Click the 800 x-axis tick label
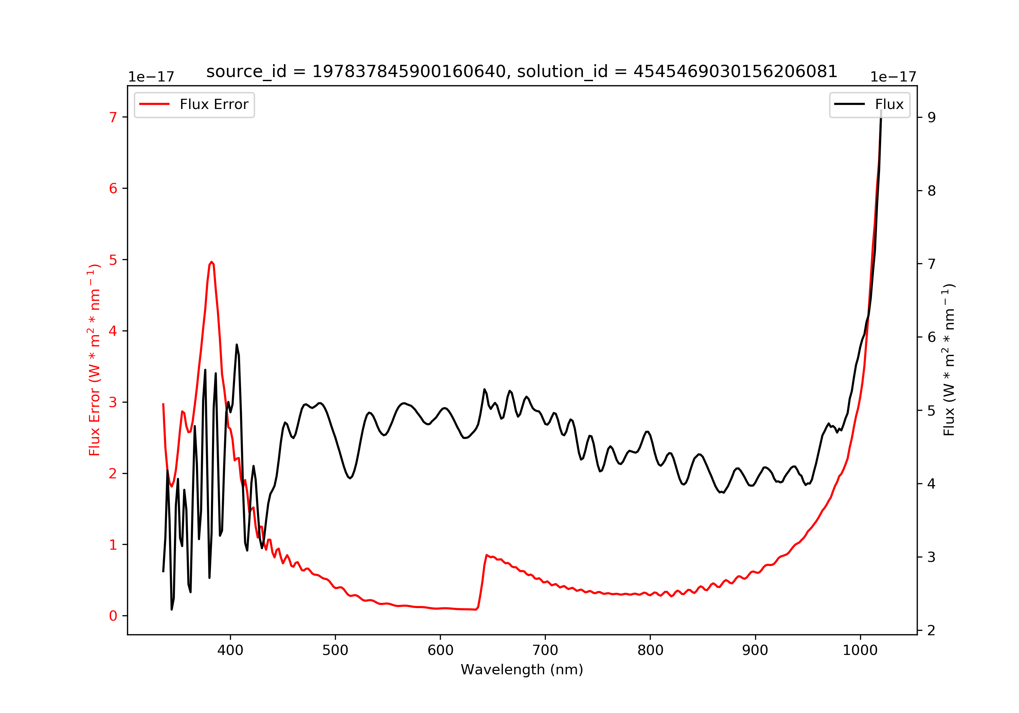Screen dimensions: 1019x713 pos(650,651)
